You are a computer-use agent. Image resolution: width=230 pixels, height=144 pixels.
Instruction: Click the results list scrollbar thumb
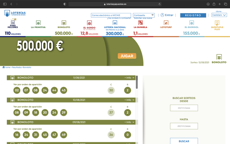137,82
